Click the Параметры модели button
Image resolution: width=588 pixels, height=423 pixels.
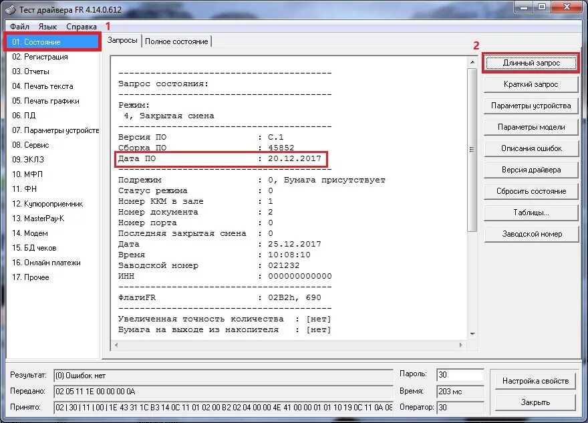[x=531, y=127]
